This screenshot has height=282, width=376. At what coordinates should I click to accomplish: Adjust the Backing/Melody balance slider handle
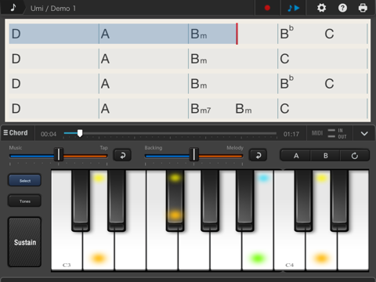(194, 154)
